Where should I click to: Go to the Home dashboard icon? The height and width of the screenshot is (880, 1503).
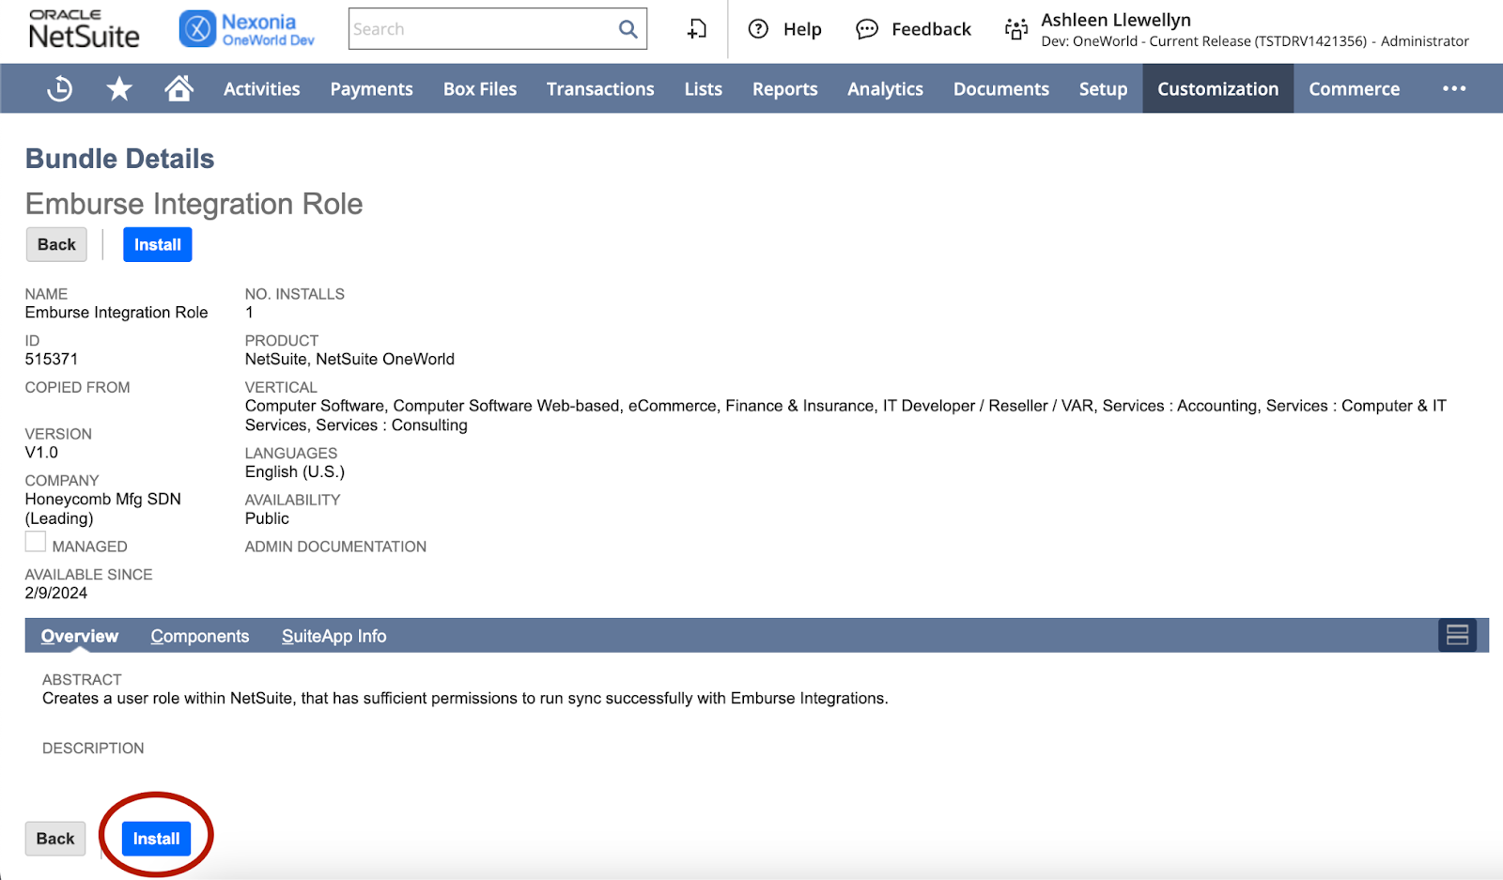[178, 88]
